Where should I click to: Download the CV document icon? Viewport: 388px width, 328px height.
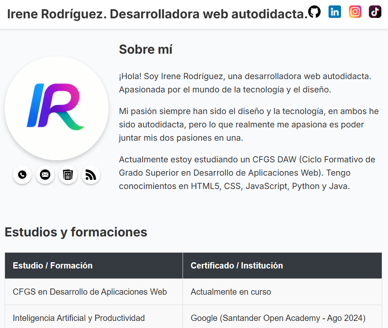click(x=68, y=175)
